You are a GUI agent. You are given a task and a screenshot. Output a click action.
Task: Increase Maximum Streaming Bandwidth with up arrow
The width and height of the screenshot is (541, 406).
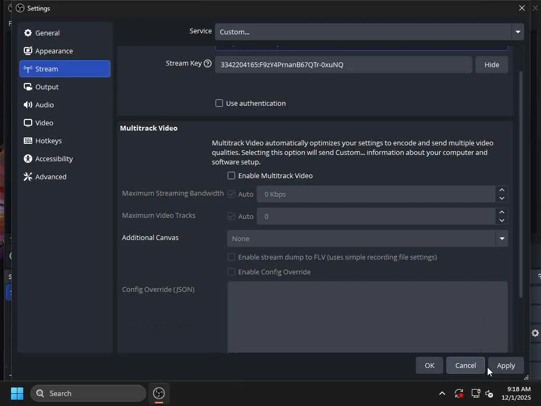tap(502, 190)
